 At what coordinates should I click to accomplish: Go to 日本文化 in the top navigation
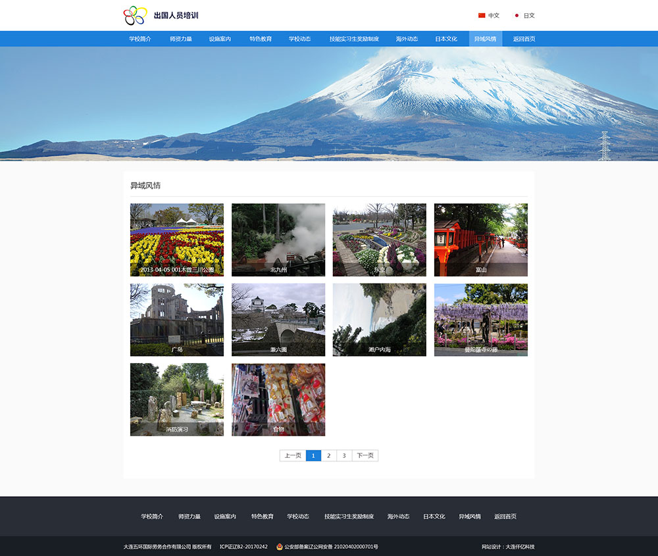tap(446, 39)
